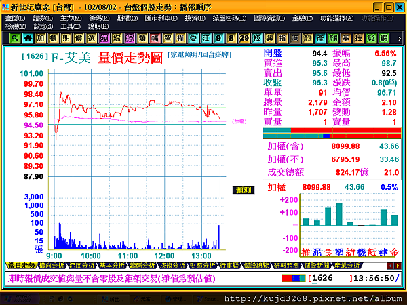
Task: Open the 設定(S) menu
Action: 43,26
